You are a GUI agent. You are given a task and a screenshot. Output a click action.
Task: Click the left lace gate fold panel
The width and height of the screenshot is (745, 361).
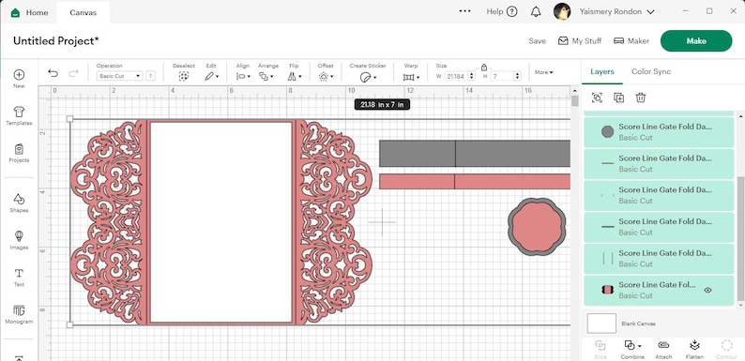point(108,221)
